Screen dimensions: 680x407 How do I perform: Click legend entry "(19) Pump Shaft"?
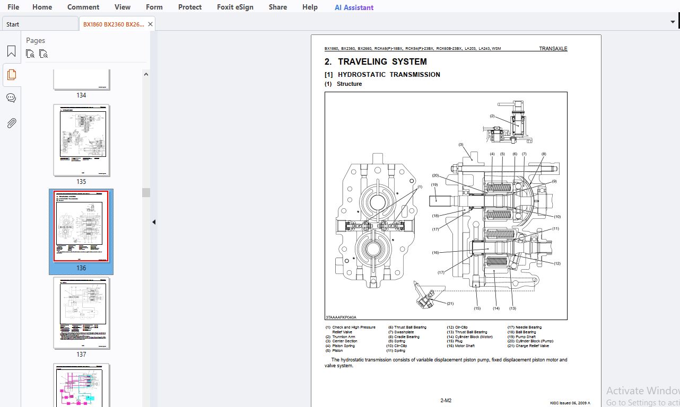[x=522, y=337]
